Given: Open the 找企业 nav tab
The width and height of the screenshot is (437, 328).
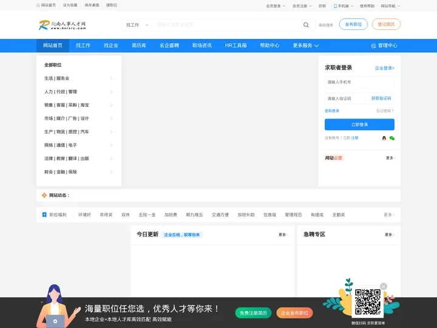Looking at the screenshot, I should [111, 46].
